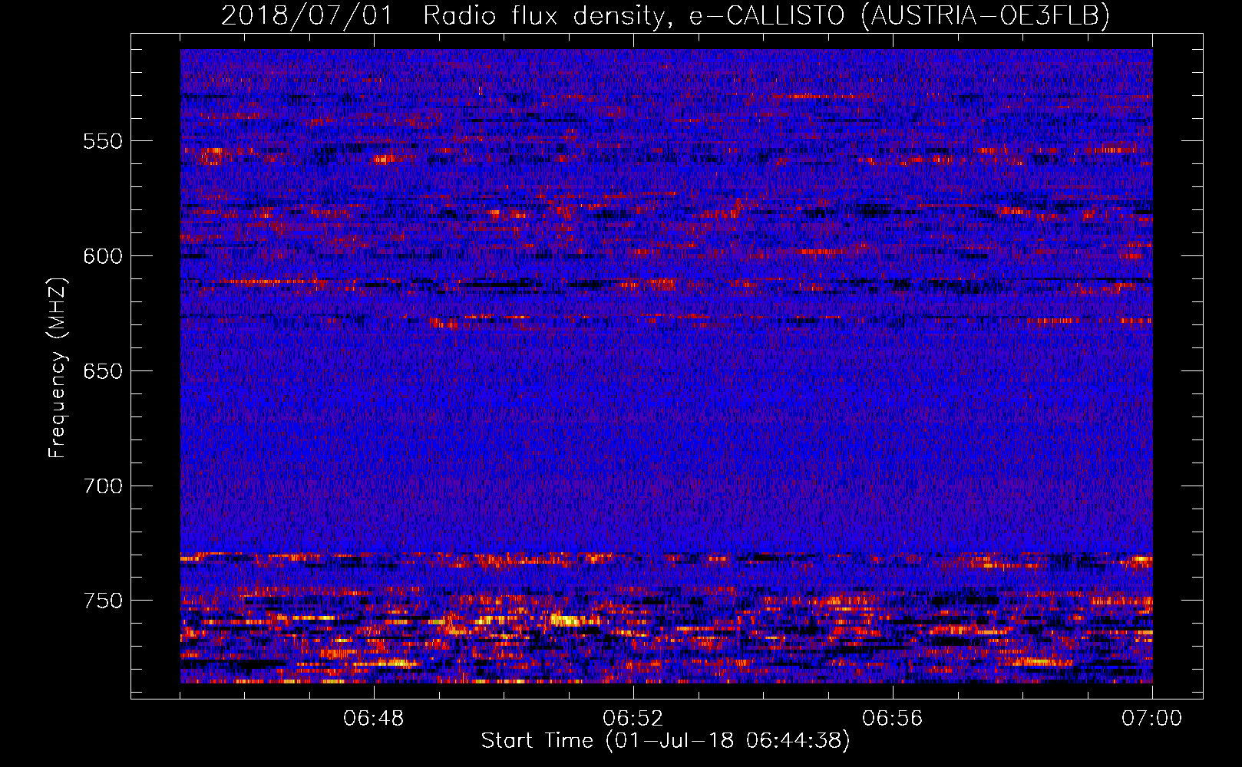The image size is (1242, 767).
Task: Click the 07:00 time tick label
Action: [1152, 719]
